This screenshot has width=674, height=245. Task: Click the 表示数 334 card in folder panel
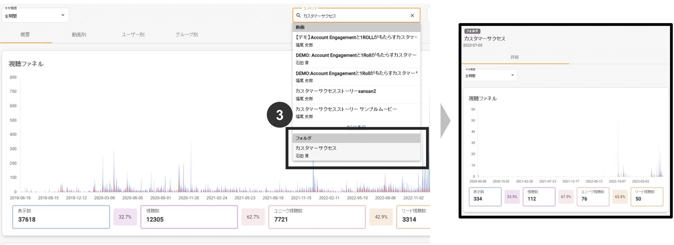[485, 197]
